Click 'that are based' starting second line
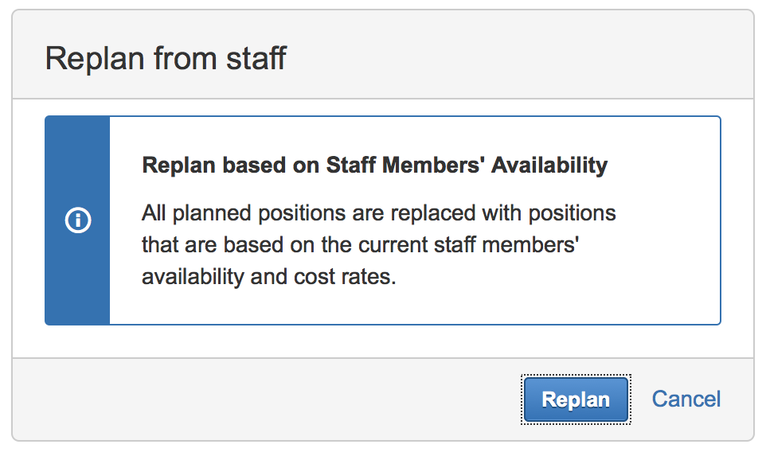The width and height of the screenshot is (766, 452). (x=197, y=245)
